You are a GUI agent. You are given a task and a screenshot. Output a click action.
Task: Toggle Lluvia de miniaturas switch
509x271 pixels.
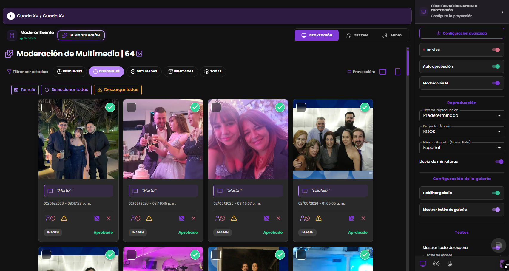(499, 162)
